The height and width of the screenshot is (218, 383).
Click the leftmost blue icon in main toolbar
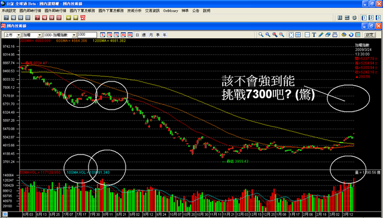coord(6,18)
